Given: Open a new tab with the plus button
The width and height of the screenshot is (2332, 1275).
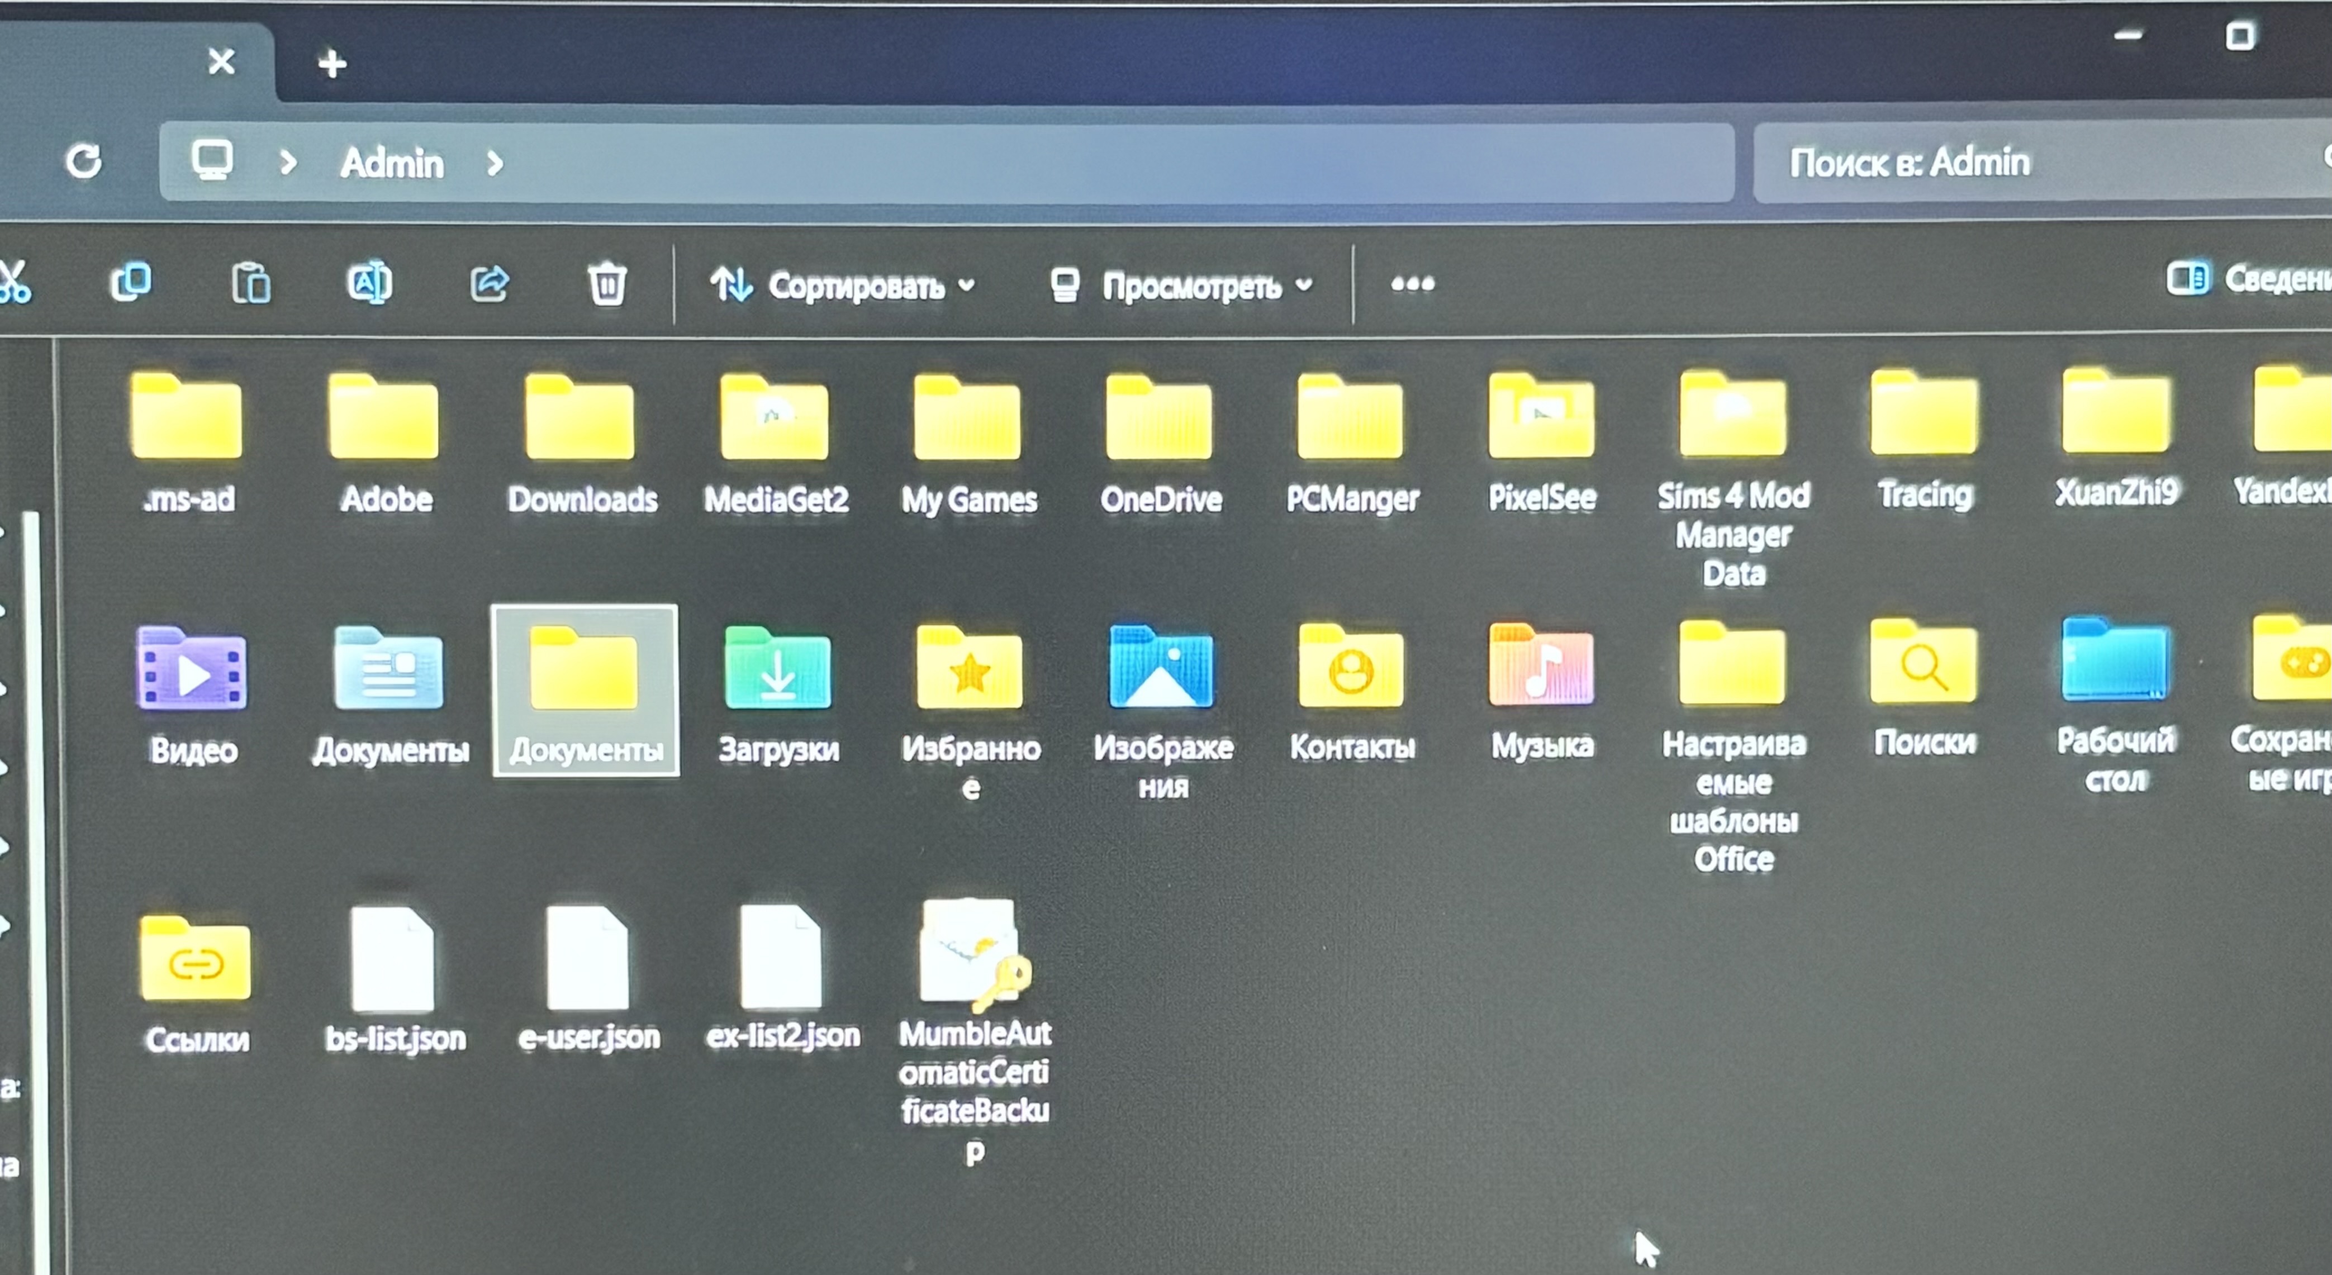Looking at the screenshot, I should pyautogui.click(x=333, y=63).
